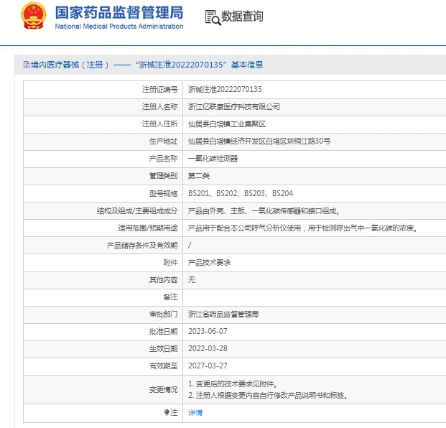446x428 pixels.
Task: Click the 附件 label
Action: (x=170, y=263)
